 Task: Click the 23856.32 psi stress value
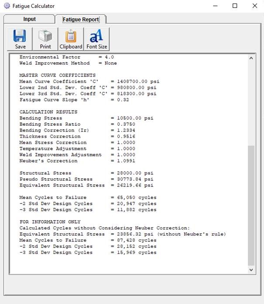tap(135, 234)
